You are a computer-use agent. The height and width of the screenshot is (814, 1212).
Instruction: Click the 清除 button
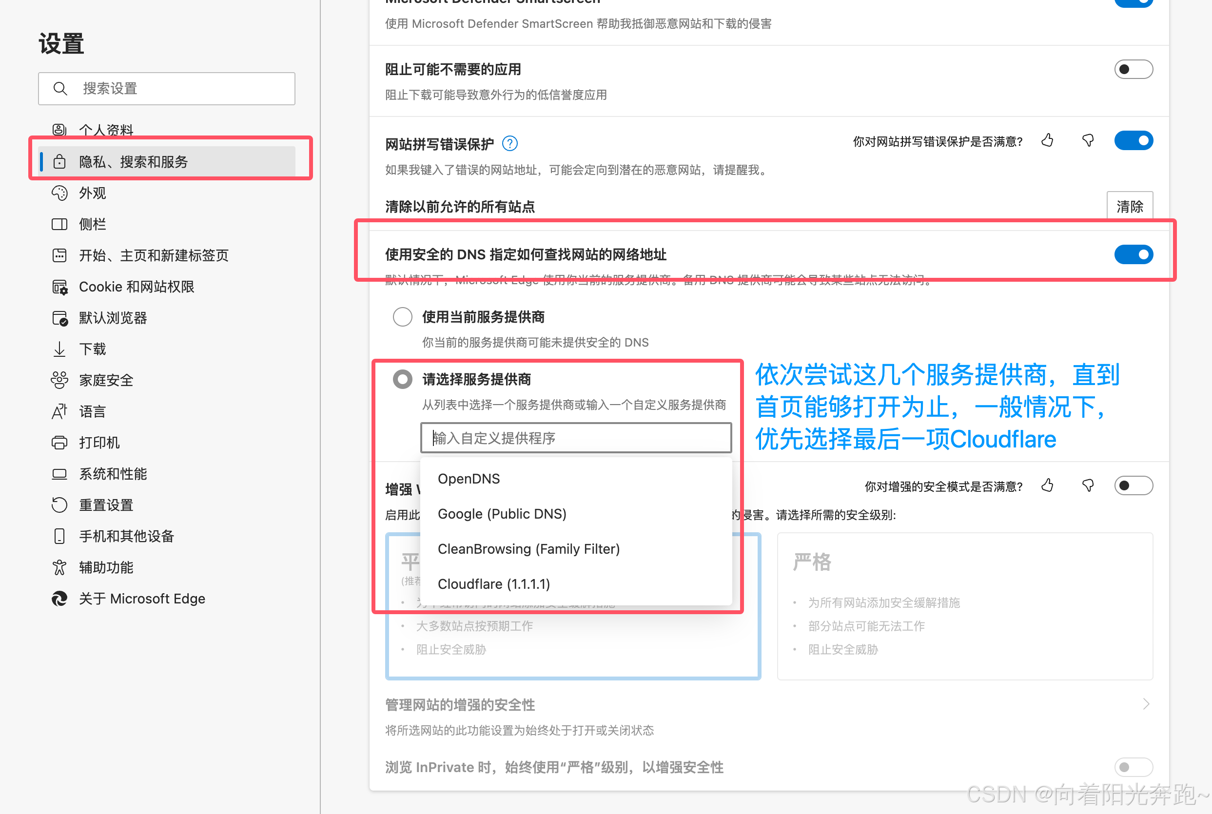tap(1130, 207)
